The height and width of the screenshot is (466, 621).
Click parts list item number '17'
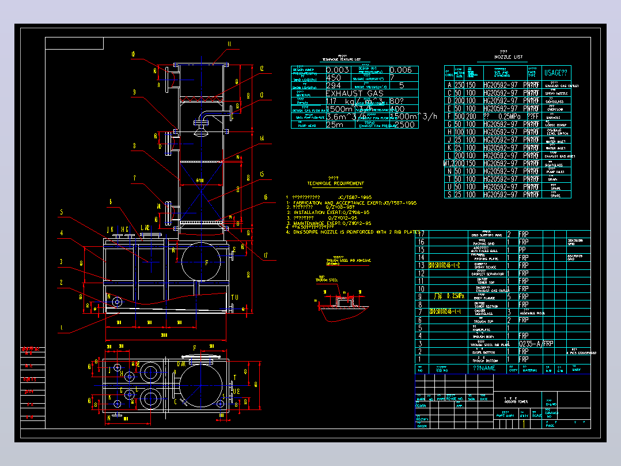click(x=422, y=234)
